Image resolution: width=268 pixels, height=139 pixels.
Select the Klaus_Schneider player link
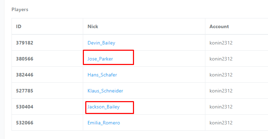(x=105, y=91)
